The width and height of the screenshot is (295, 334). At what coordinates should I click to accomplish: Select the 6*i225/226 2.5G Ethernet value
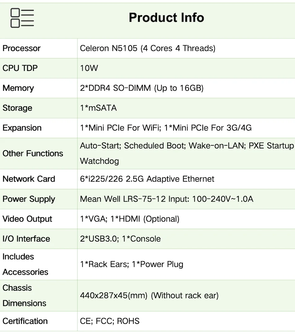pos(147,179)
